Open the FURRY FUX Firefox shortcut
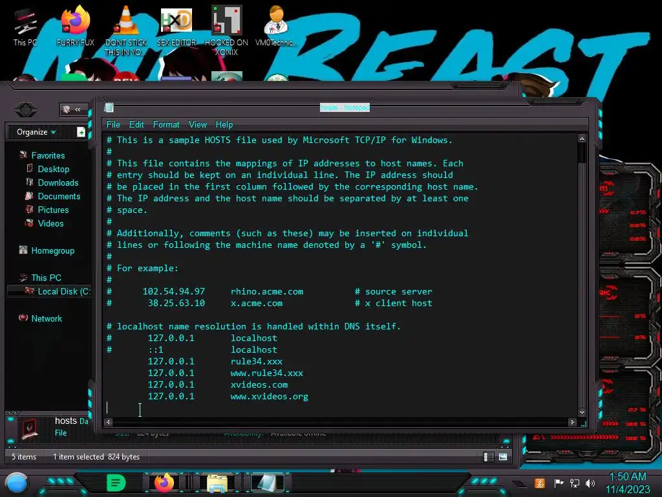This screenshot has width=662, height=497. point(75,26)
